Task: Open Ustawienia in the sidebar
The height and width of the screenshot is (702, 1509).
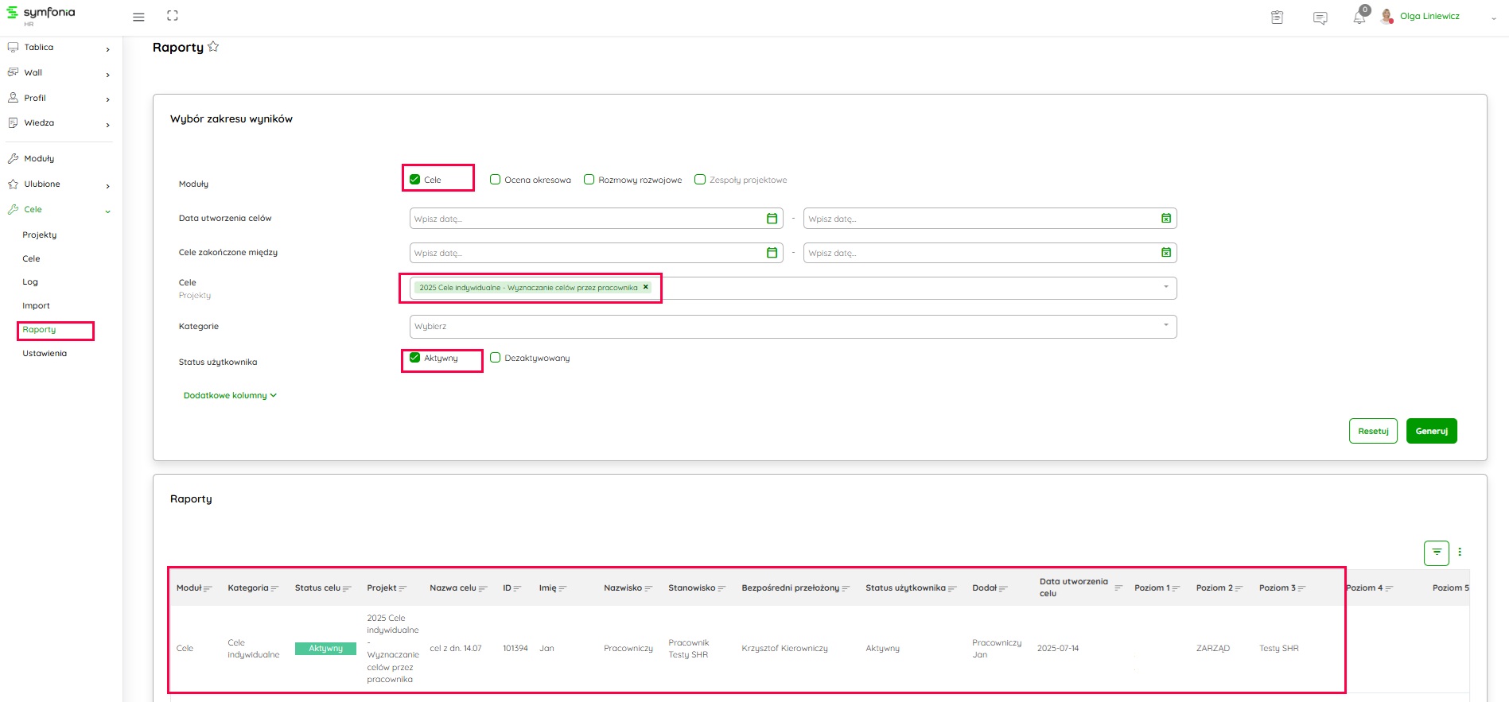Action: [x=45, y=353]
